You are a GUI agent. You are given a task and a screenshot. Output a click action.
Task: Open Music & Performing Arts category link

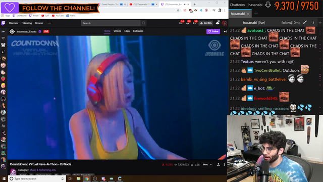42,170
